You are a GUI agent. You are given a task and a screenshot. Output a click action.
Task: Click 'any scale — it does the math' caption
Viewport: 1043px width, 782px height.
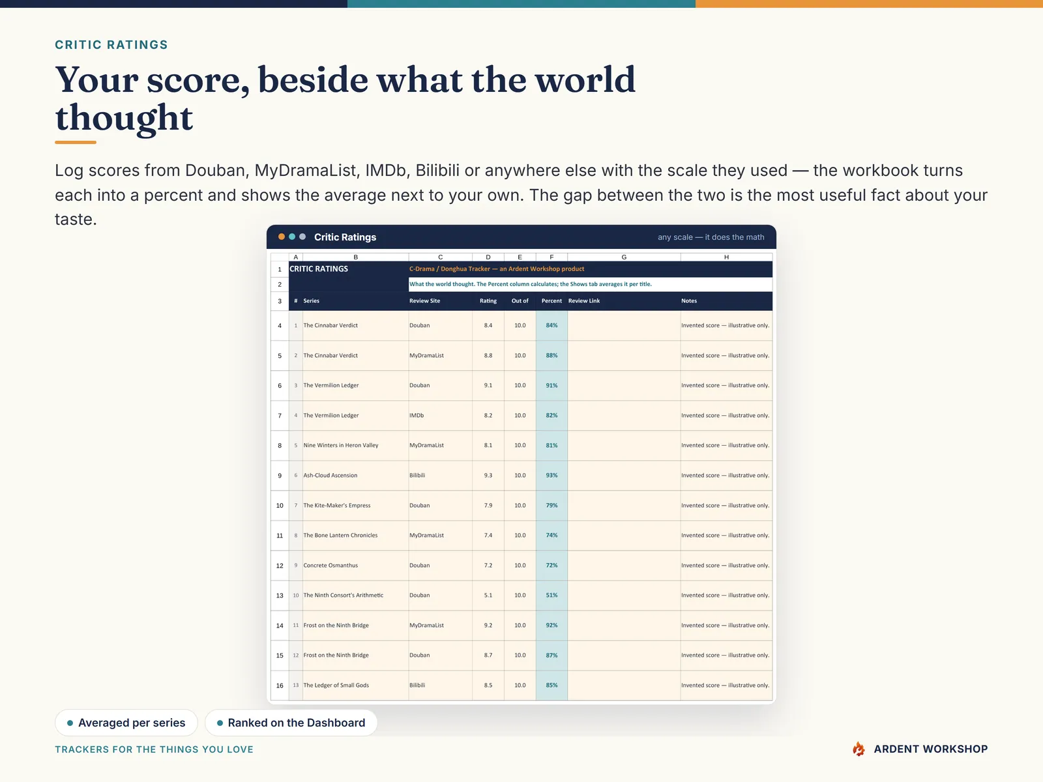(x=711, y=237)
